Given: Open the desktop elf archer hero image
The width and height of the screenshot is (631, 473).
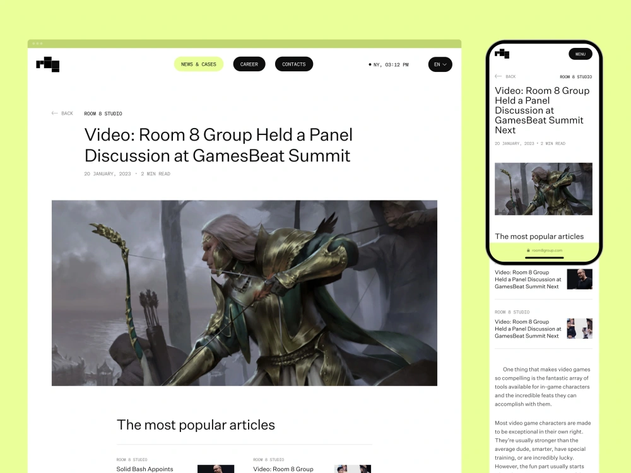Looking at the screenshot, I should click(x=244, y=293).
